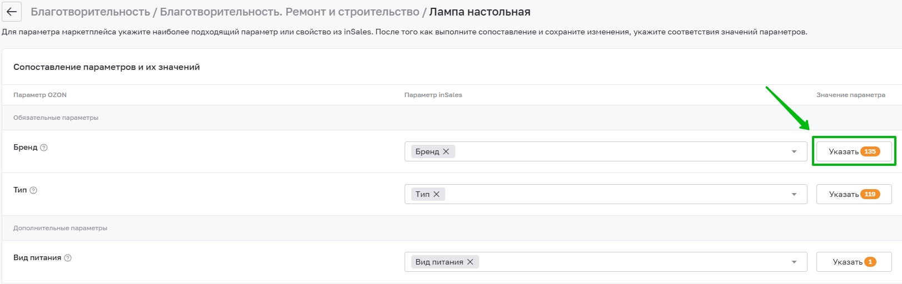Viewport: 902px width, 284px height.
Task: Open help icon next to Вид питания
Action: [x=68, y=258]
